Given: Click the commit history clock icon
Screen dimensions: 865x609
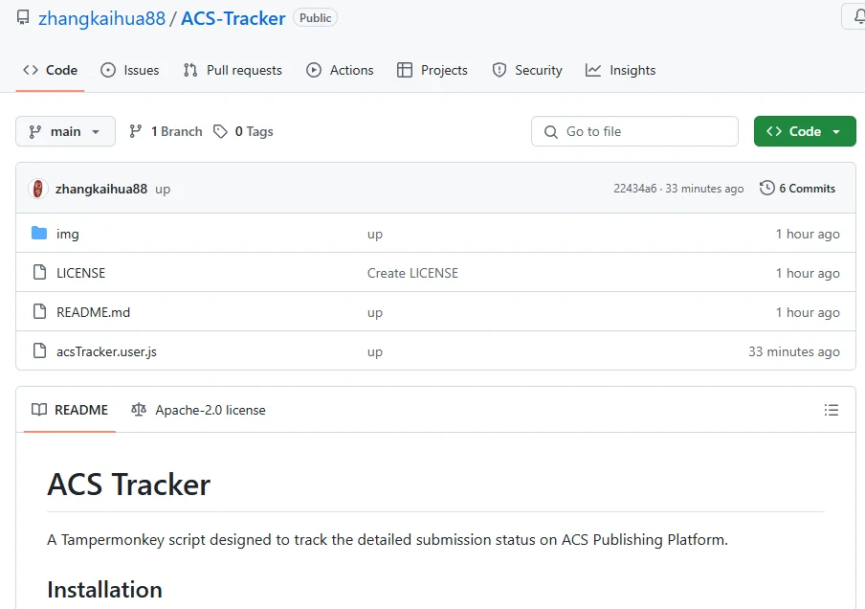Looking at the screenshot, I should coord(766,189).
